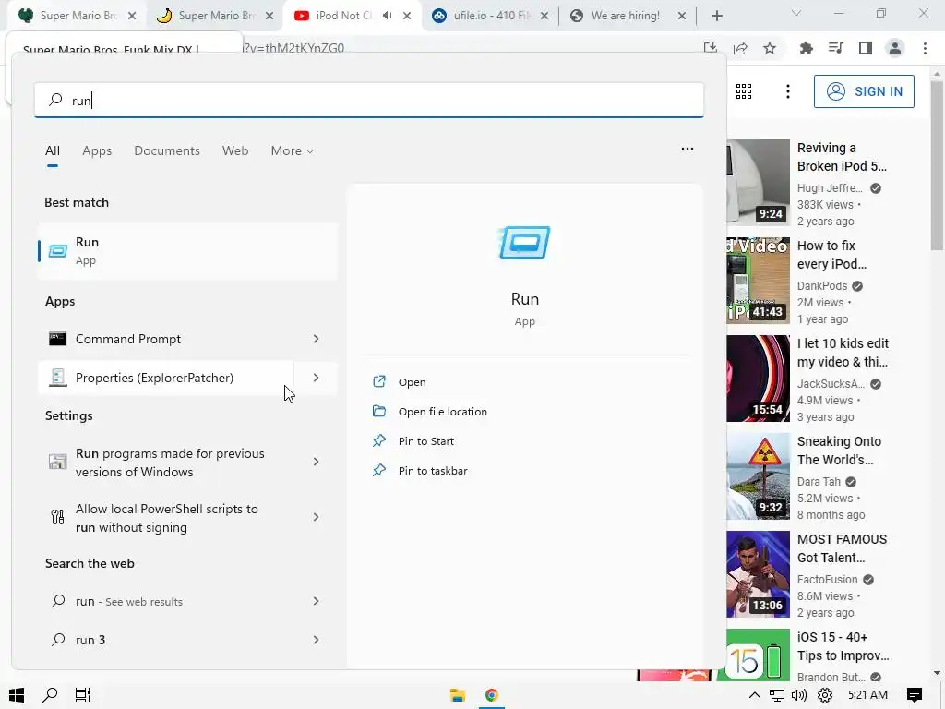Open the Run app best match
945x709 pixels.
click(187, 251)
